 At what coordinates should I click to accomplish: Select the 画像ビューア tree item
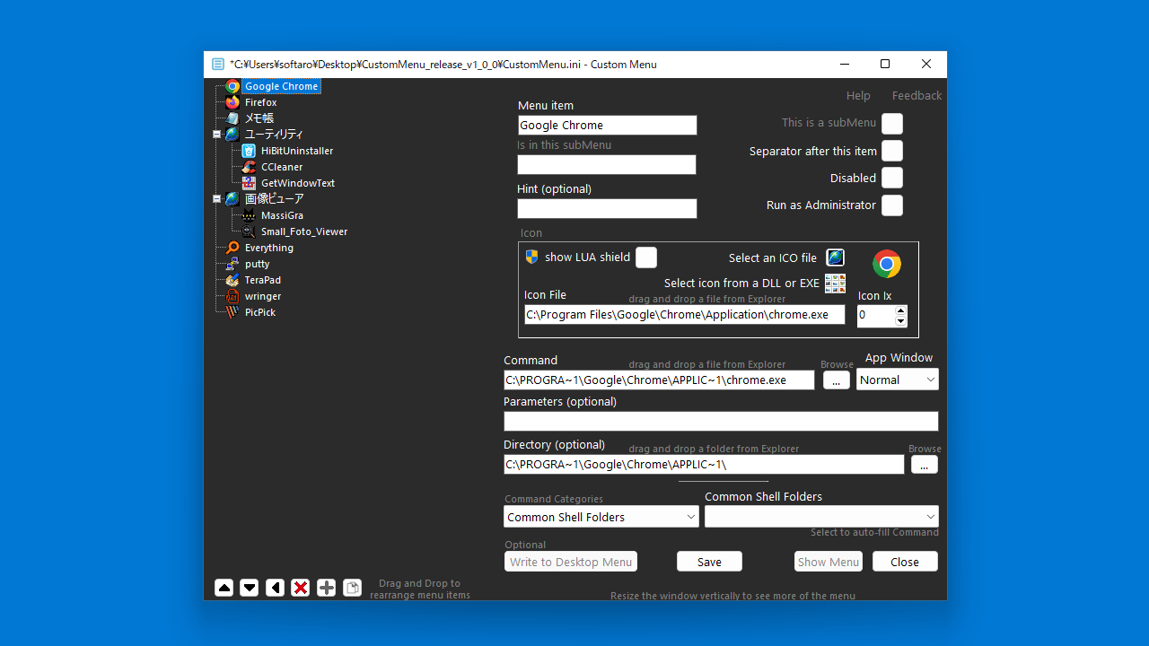pos(274,199)
